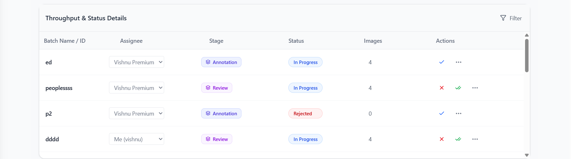Reject batch peoplessss with red X
The image size is (571, 159).
point(442,88)
